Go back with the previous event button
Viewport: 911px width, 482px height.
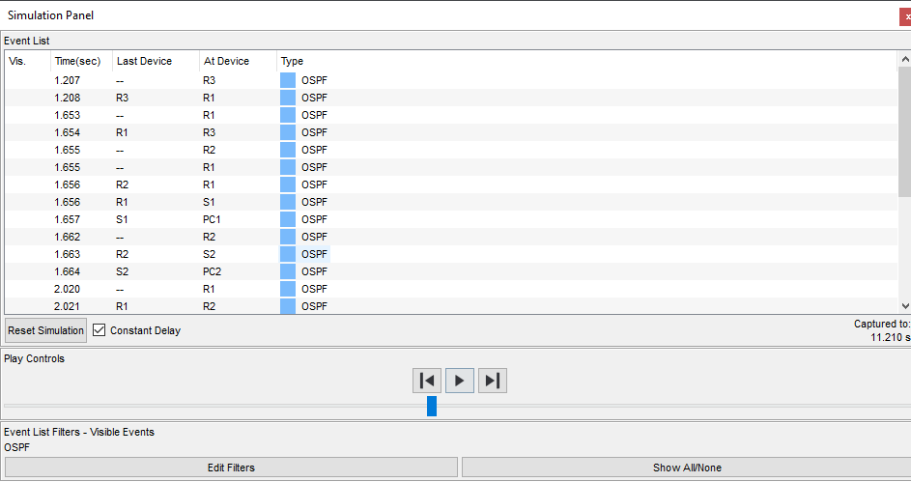[427, 381]
